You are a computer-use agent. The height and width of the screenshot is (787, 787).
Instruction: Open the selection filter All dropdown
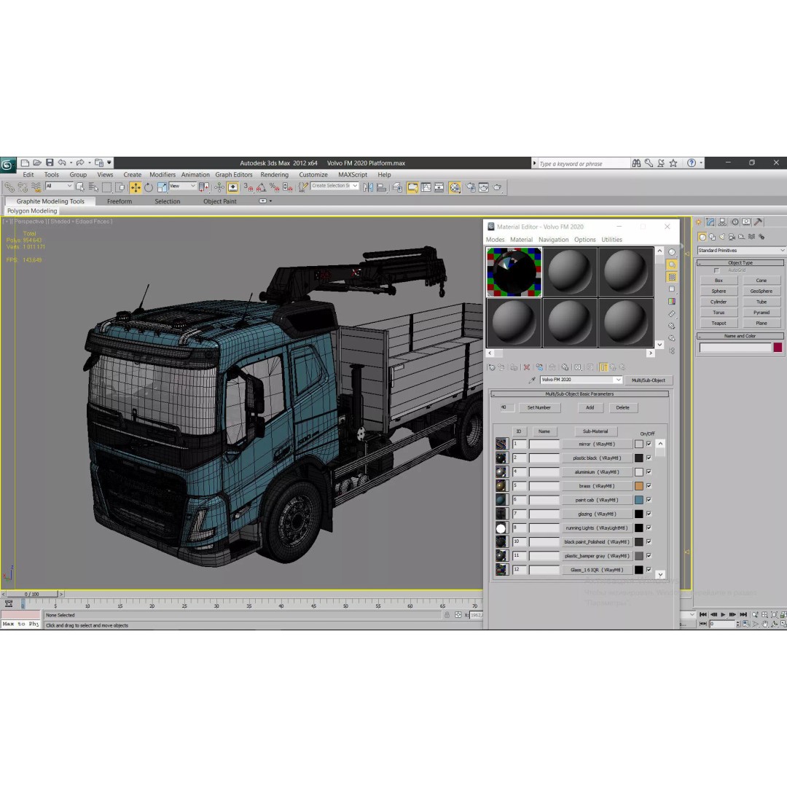[x=59, y=187]
